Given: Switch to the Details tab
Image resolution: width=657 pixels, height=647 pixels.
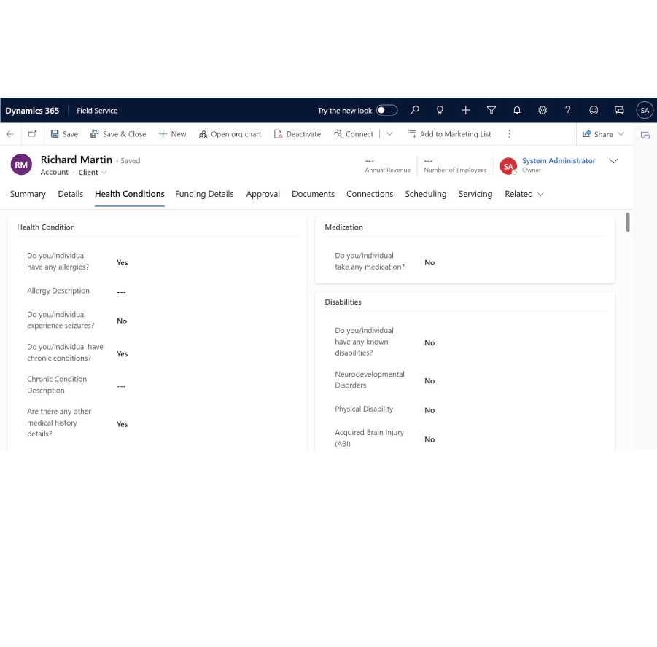Looking at the screenshot, I should click(71, 194).
